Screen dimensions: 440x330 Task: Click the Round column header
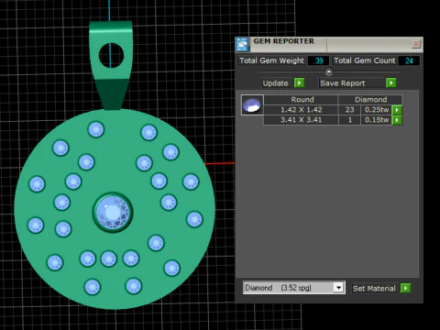click(302, 100)
